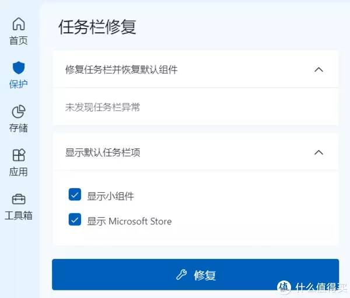Collapse 显示默认任务栏项 section chevron
350x298 pixels.
(x=318, y=153)
